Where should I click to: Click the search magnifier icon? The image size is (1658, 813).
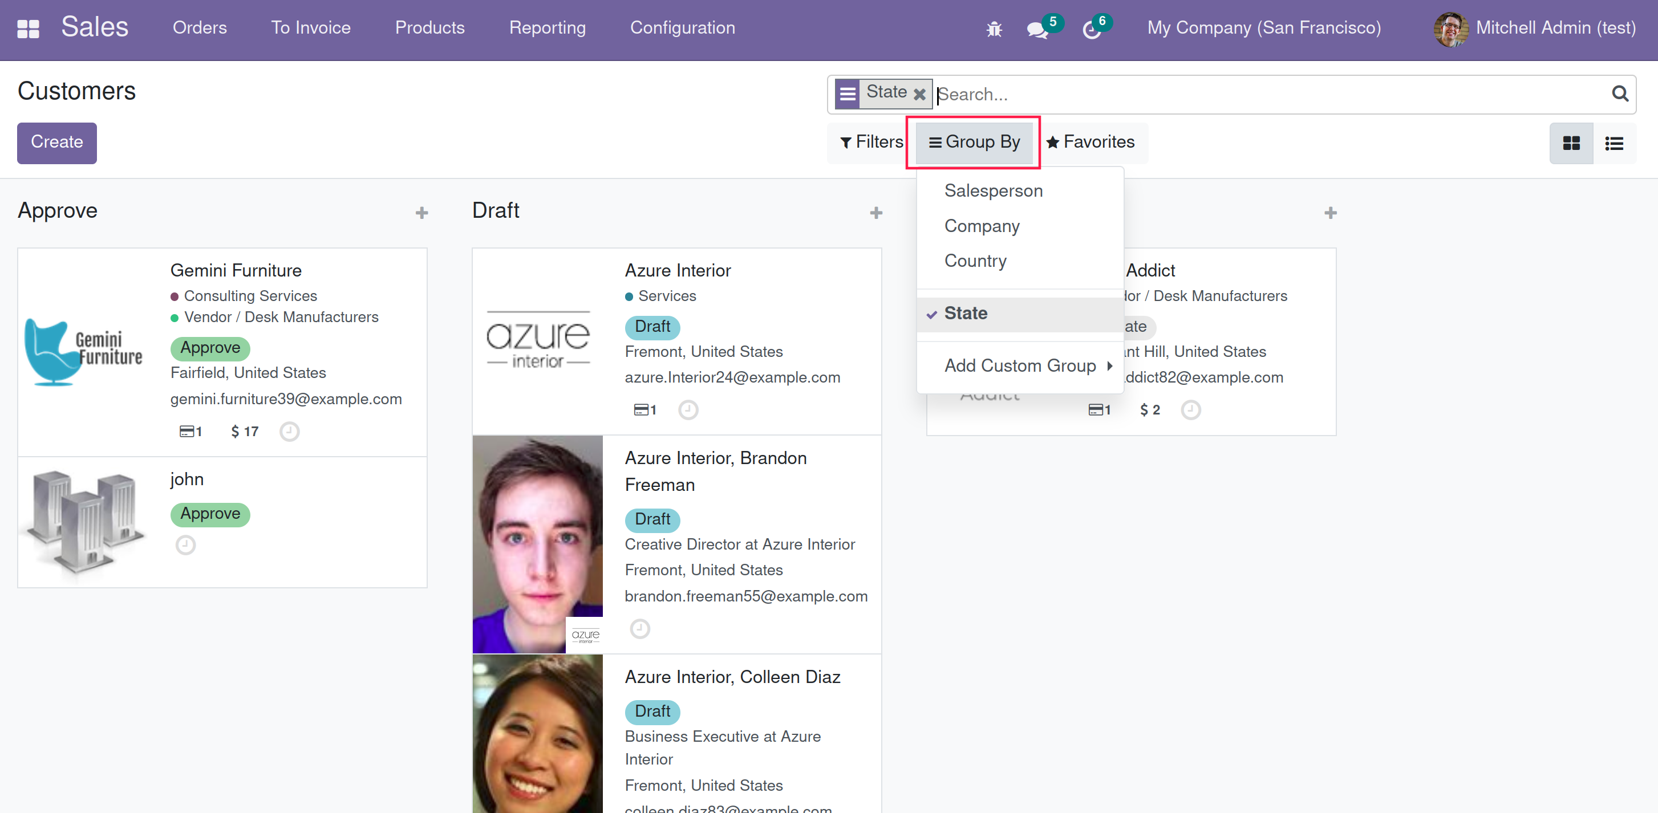pyautogui.click(x=1619, y=94)
